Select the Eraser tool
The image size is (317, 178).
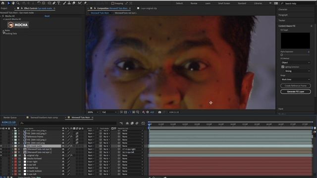click(74, 3)
